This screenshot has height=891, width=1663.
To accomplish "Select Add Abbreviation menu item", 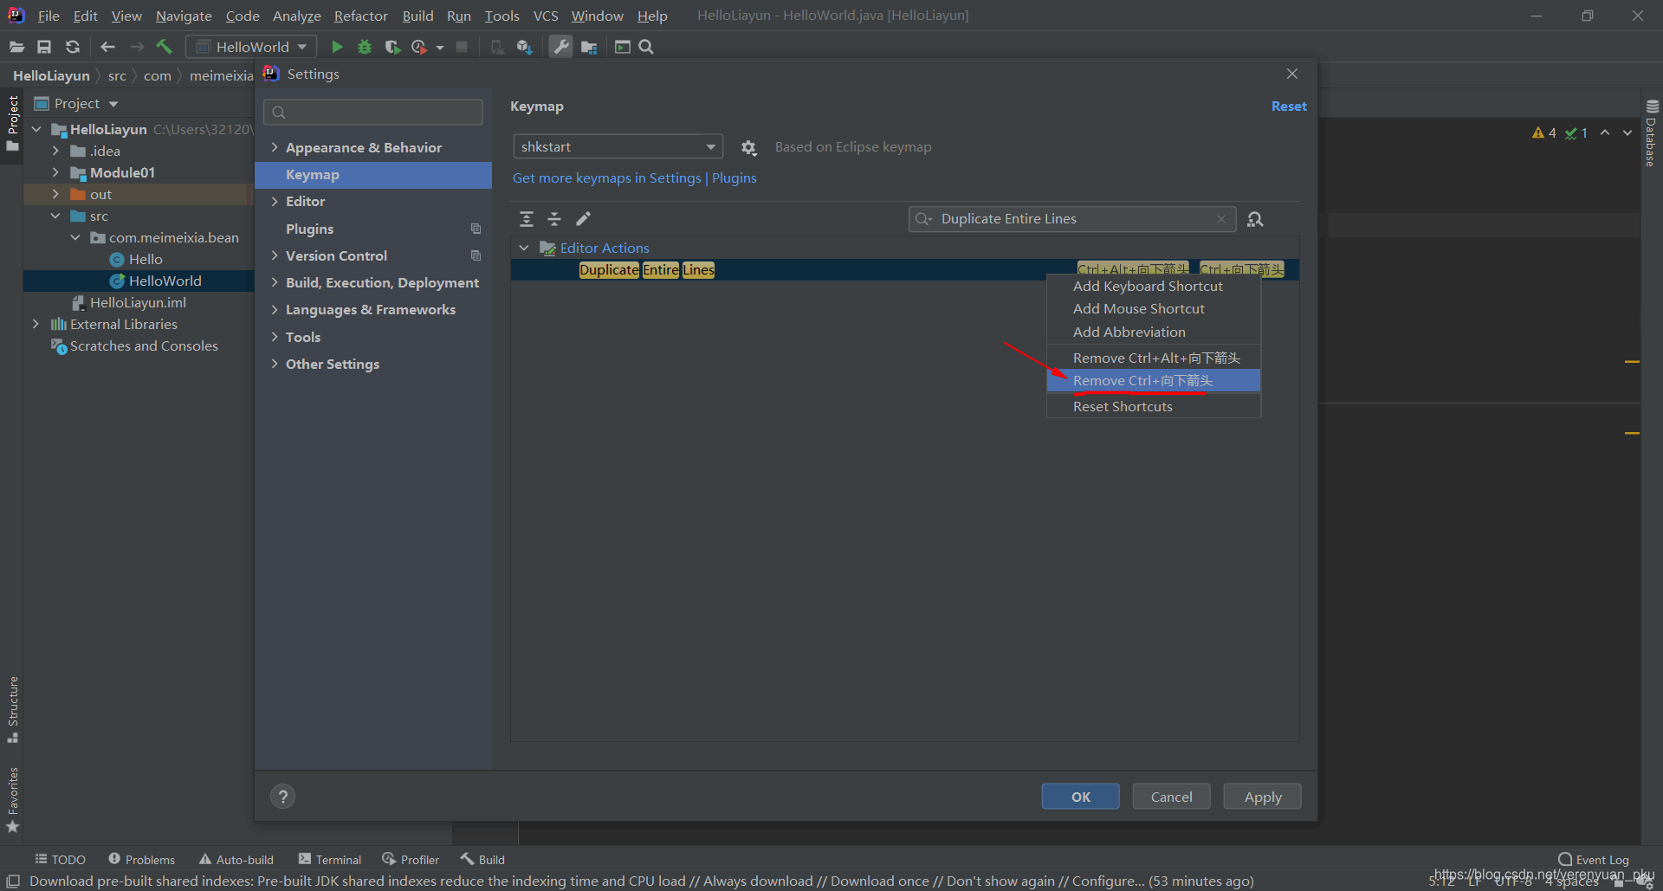I will tap(1153, 332).
